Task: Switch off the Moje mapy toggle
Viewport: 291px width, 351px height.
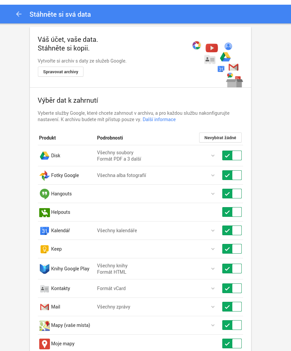Action: tap(232, 344)
